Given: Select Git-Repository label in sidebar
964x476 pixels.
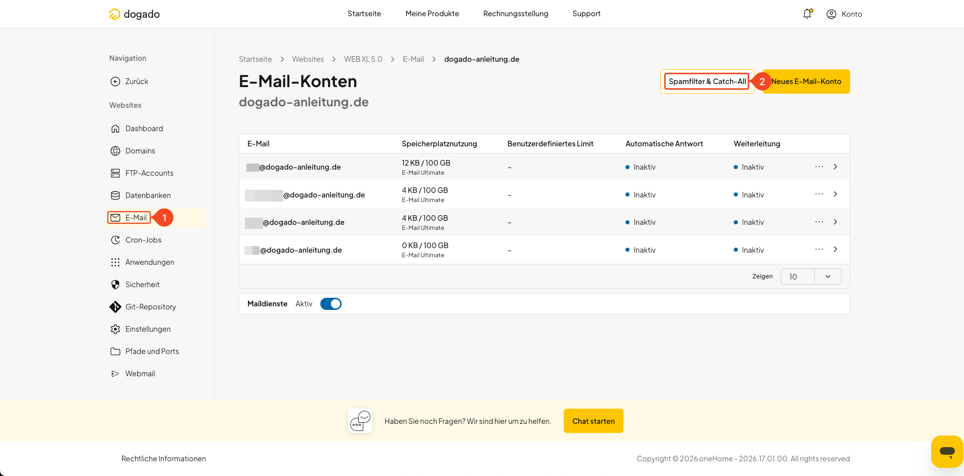Looking at the screenshot, I should click(x=151, y=307).
